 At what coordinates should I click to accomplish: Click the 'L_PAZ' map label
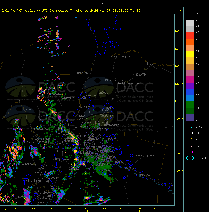point(170,185)
